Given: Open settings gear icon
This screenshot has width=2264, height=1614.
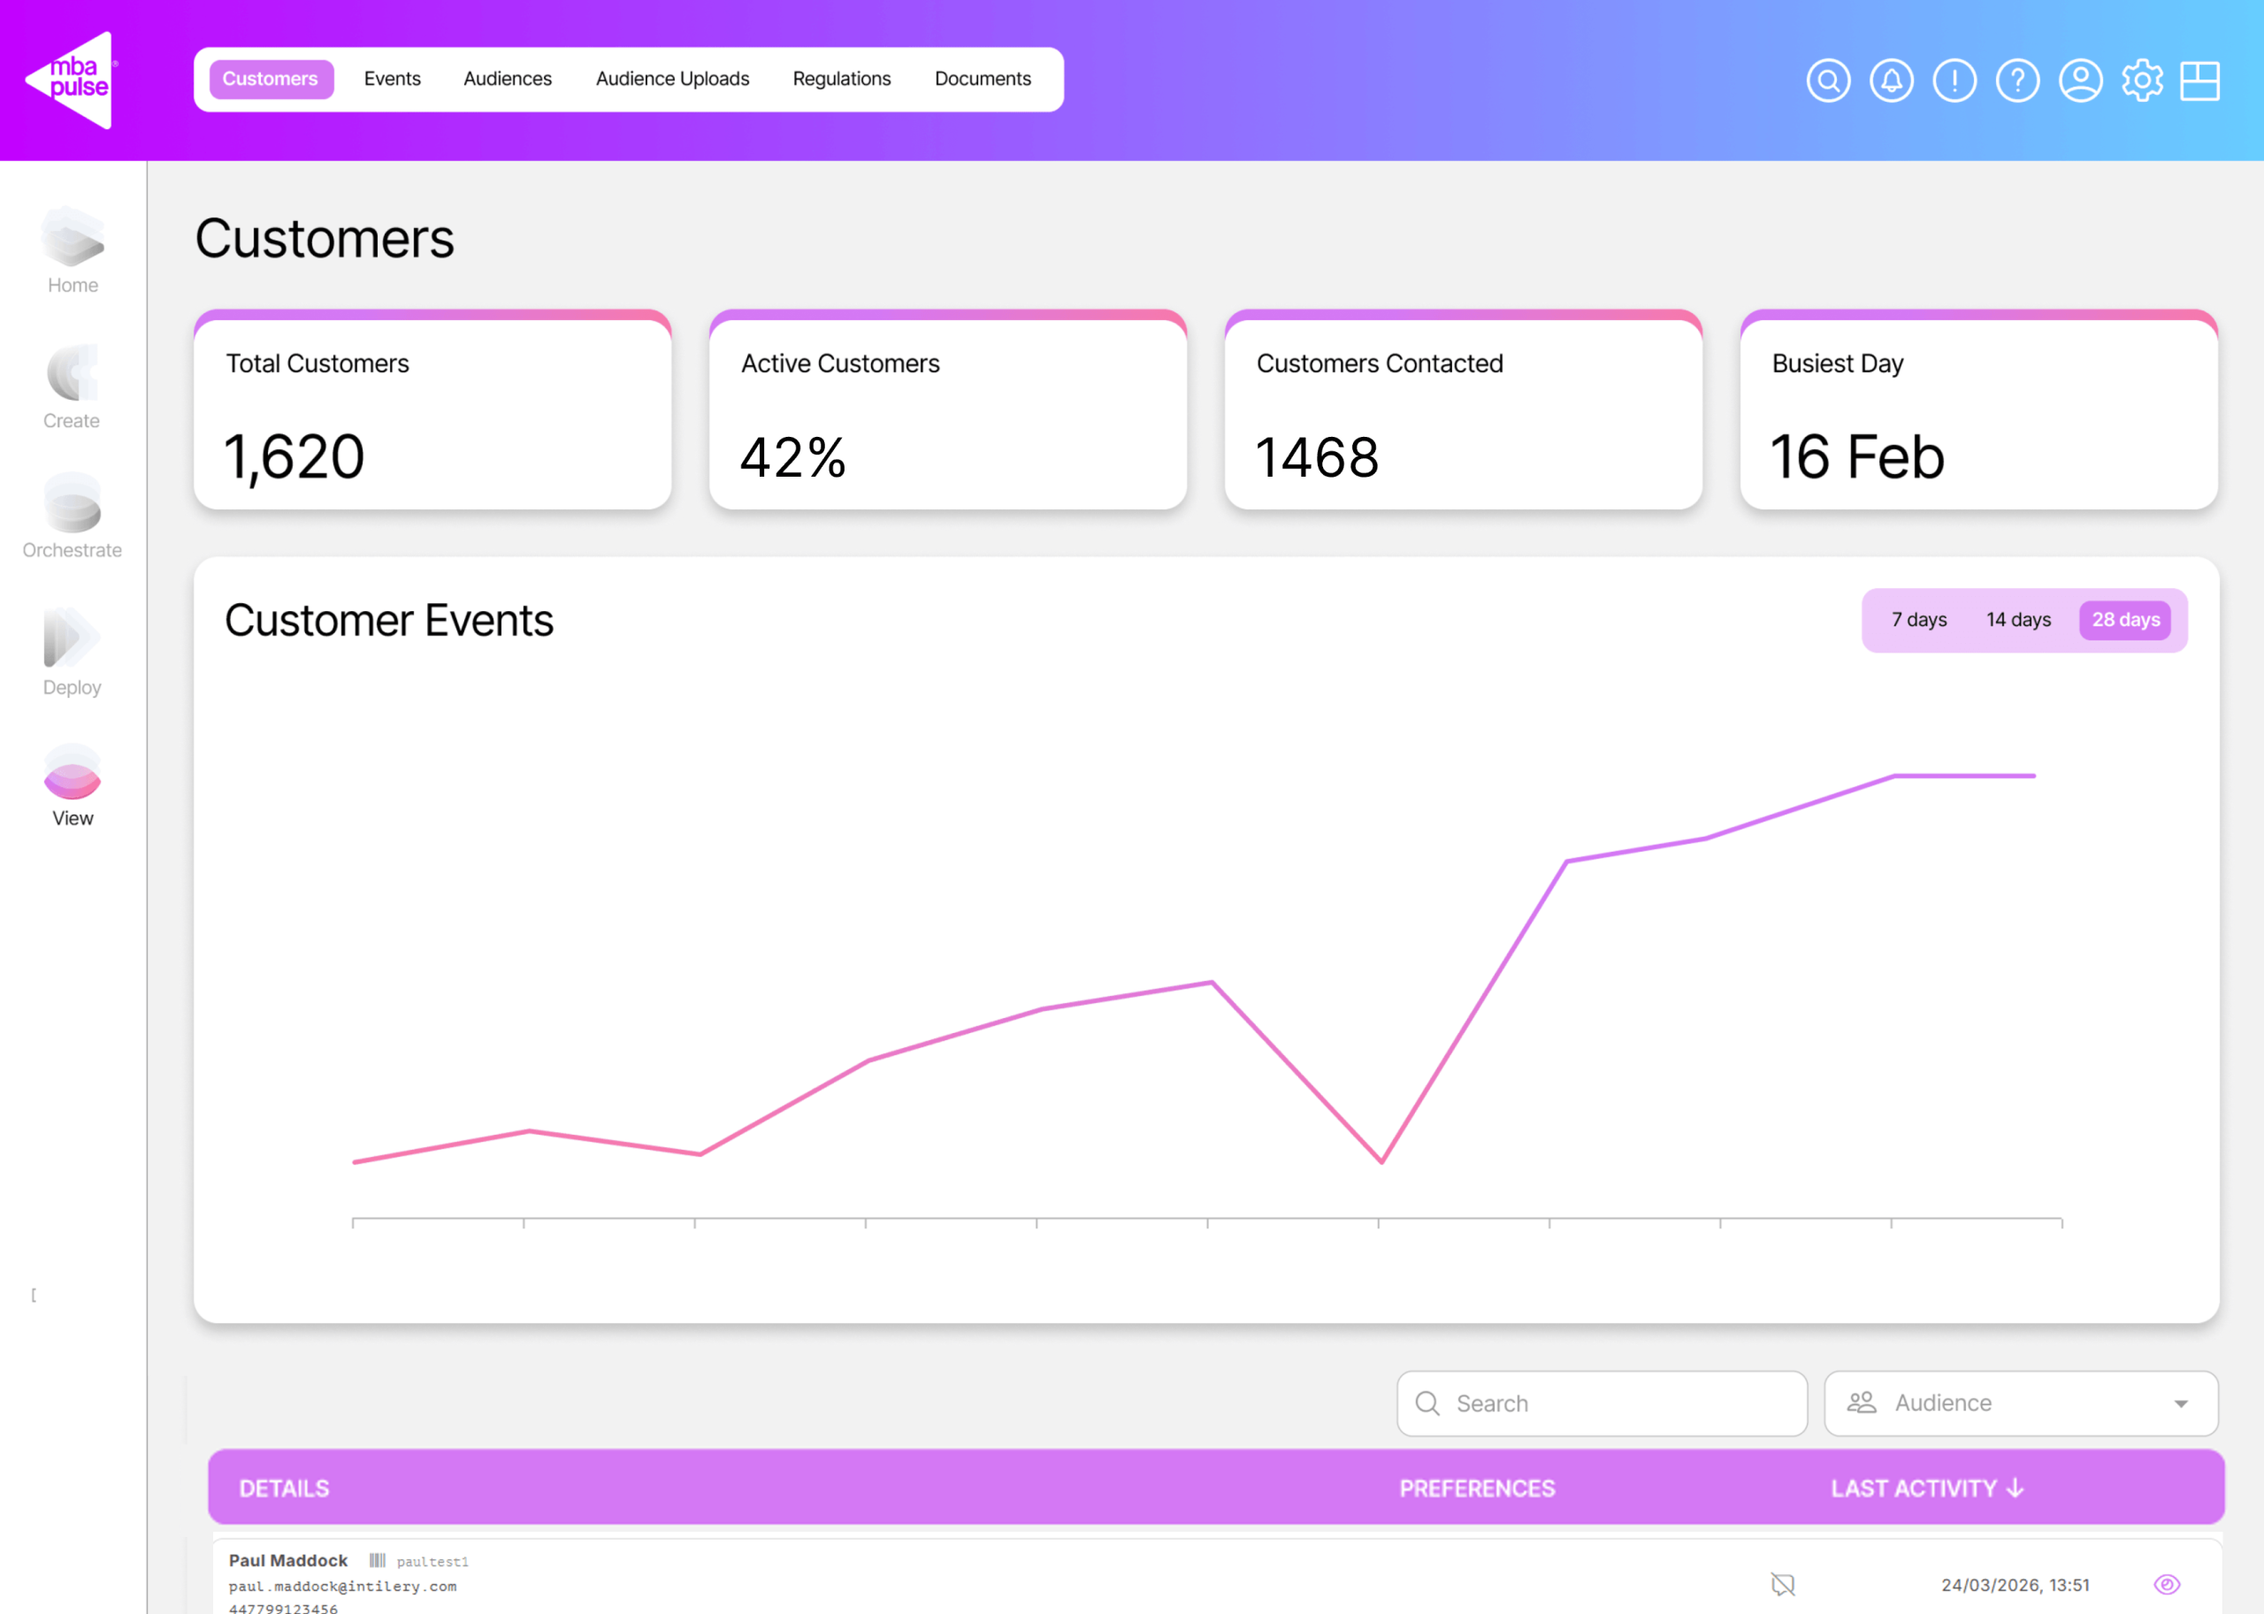Looking at the screenshot, I should [x=2142, y=80].
